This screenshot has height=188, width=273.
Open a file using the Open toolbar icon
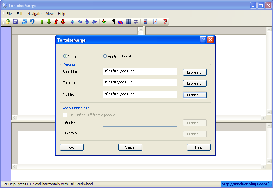7,21
